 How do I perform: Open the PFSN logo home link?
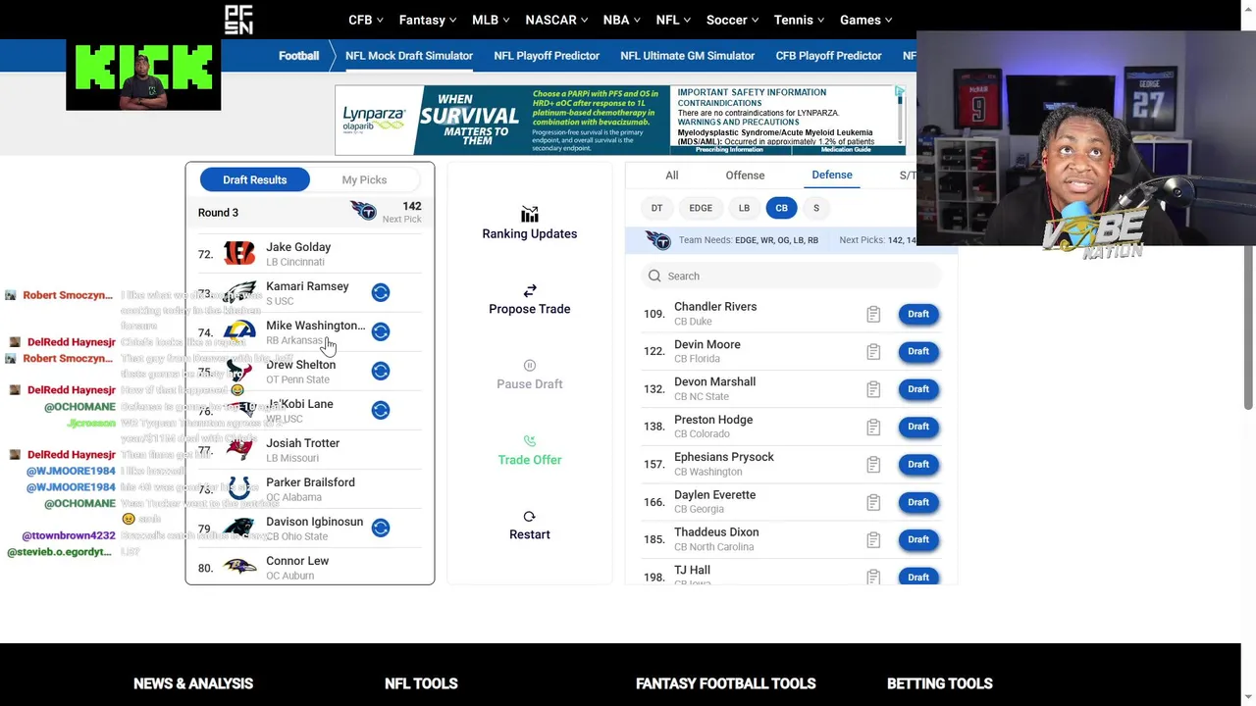click(238, 20)
